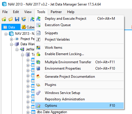Click the Save floppy disk toolbar icon
Screen dimensions: 132x114
click(x=17, y=19)
